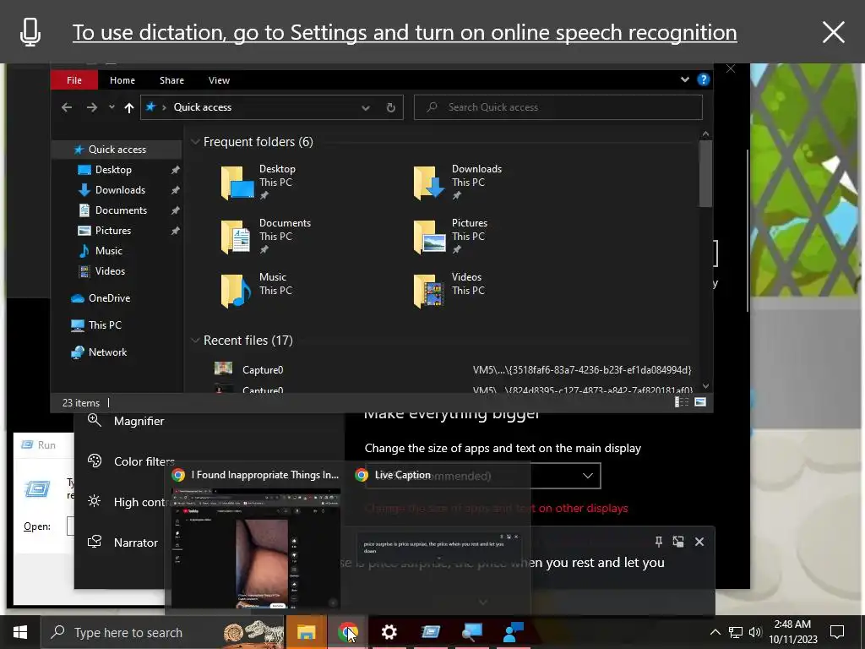Refresh the Quick access view
This screenshot has width=865, height=649.
[x=390, y=107]
